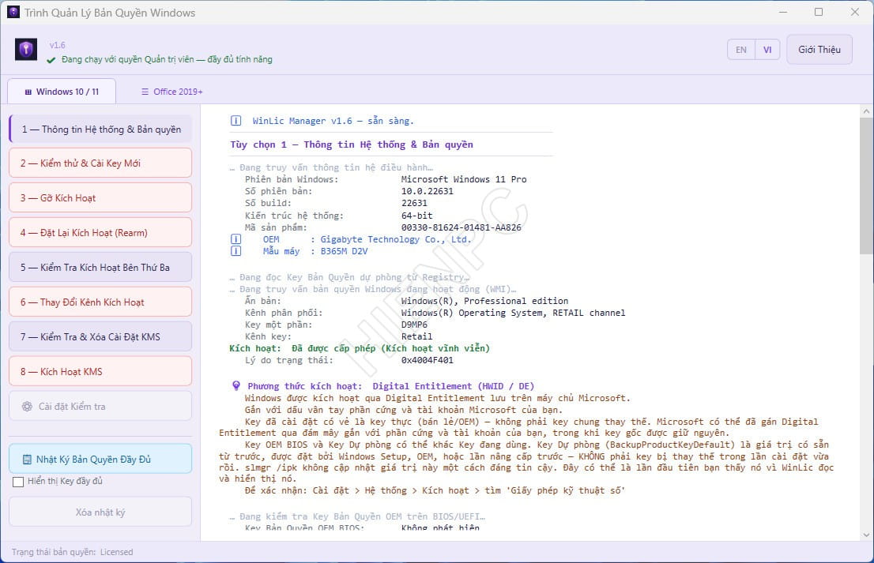Open the Windows 10 / 11 tab
The height and width of the screenshot is (563, 874).
point(62,92)
